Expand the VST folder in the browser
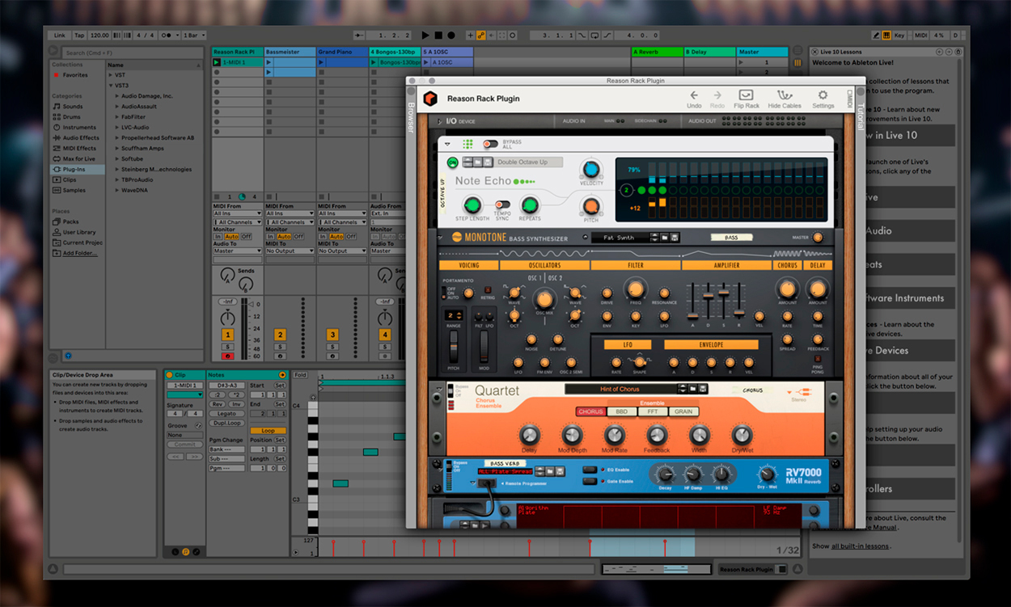The height and width of the screenshot is (607, 1011). pyautogui.click(x=112, y=74)
